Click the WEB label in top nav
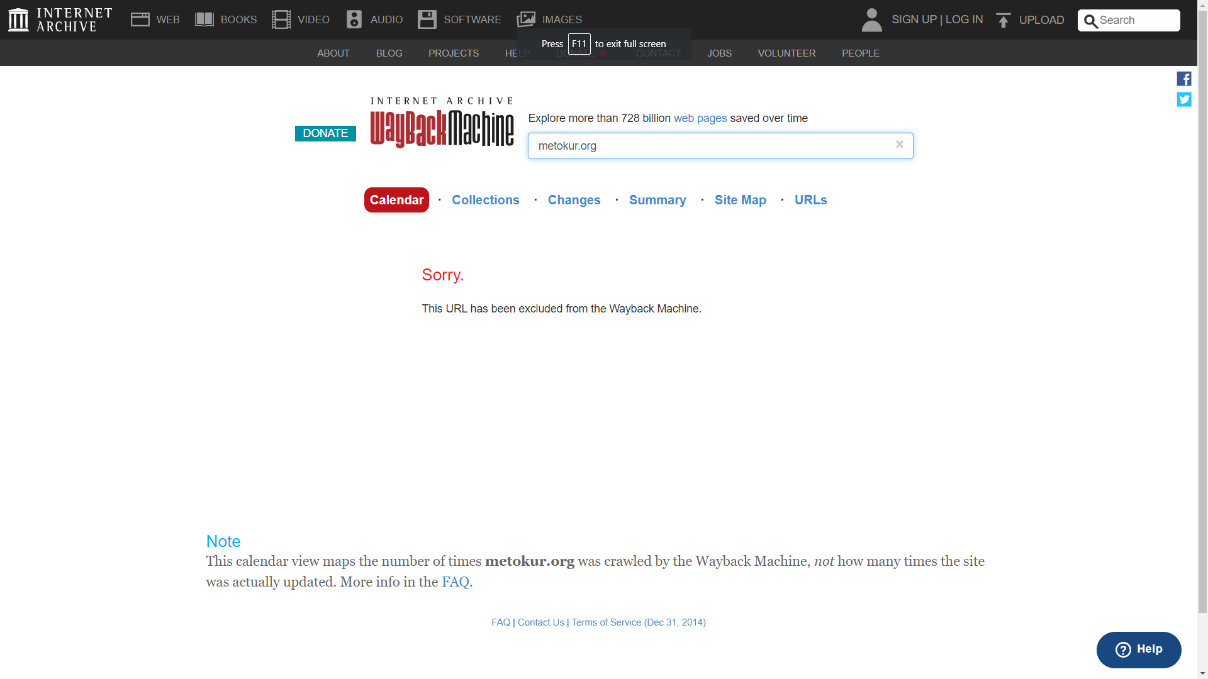The height and width of the screenshot is (679, 1208). (x=168, y=19)
